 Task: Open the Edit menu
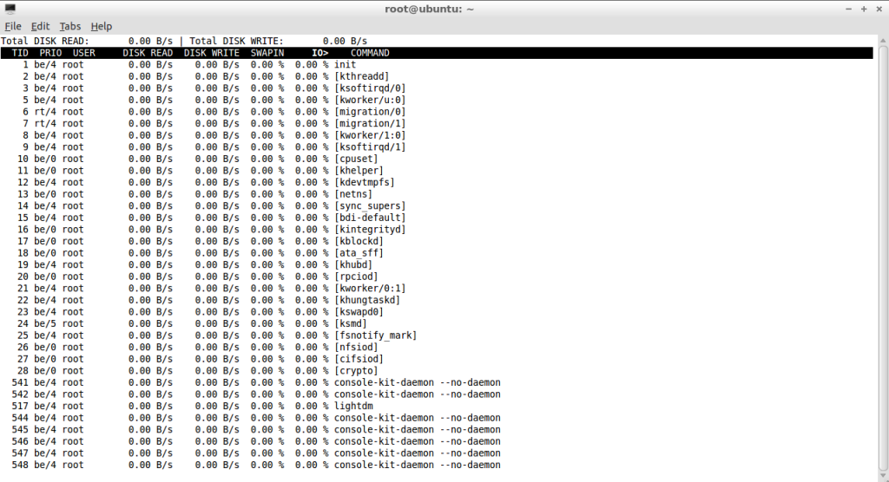40,26
